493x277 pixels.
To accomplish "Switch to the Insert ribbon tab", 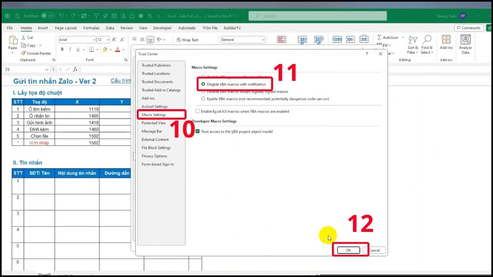I will (x=43, y=28).
